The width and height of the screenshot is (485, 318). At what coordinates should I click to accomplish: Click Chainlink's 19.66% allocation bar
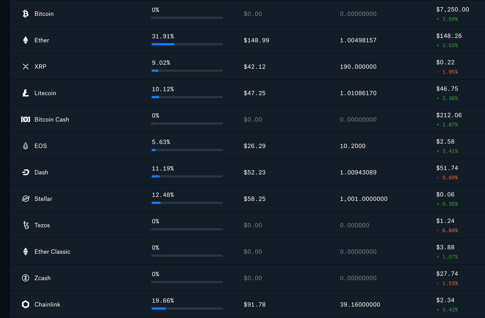[x=187, y=308]
